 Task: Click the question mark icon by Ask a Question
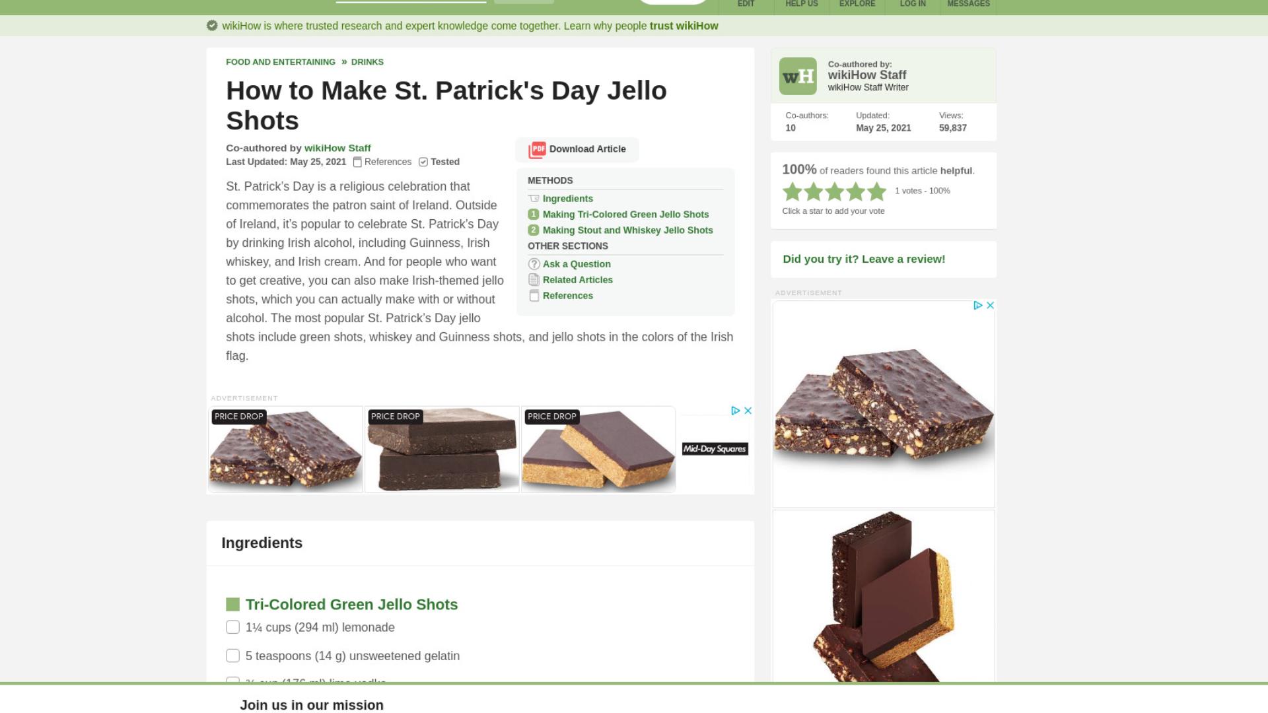point(534,264)
